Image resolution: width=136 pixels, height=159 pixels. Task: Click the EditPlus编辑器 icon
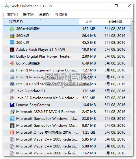pyautogui.click(x=12, y=63)
